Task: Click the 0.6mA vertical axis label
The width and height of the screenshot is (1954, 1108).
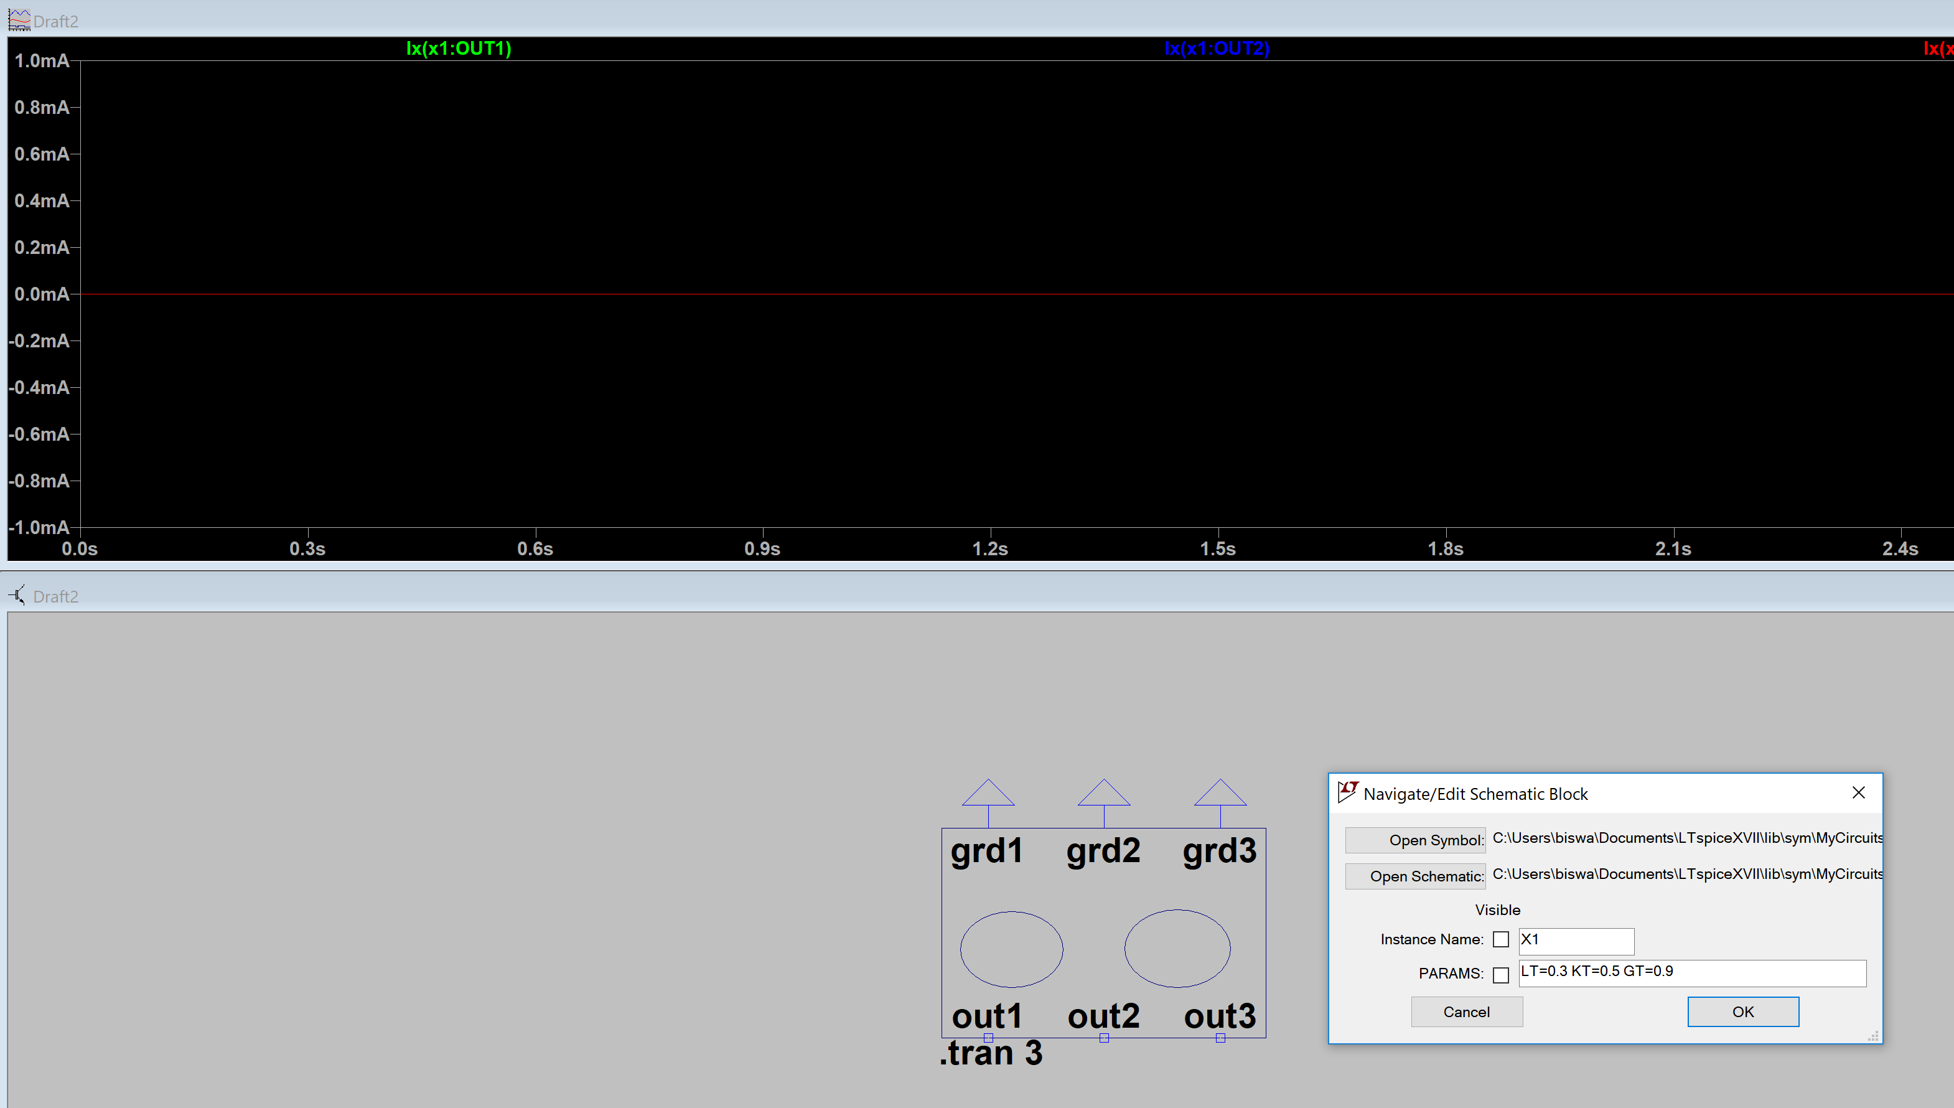Action: coord(42,154)
